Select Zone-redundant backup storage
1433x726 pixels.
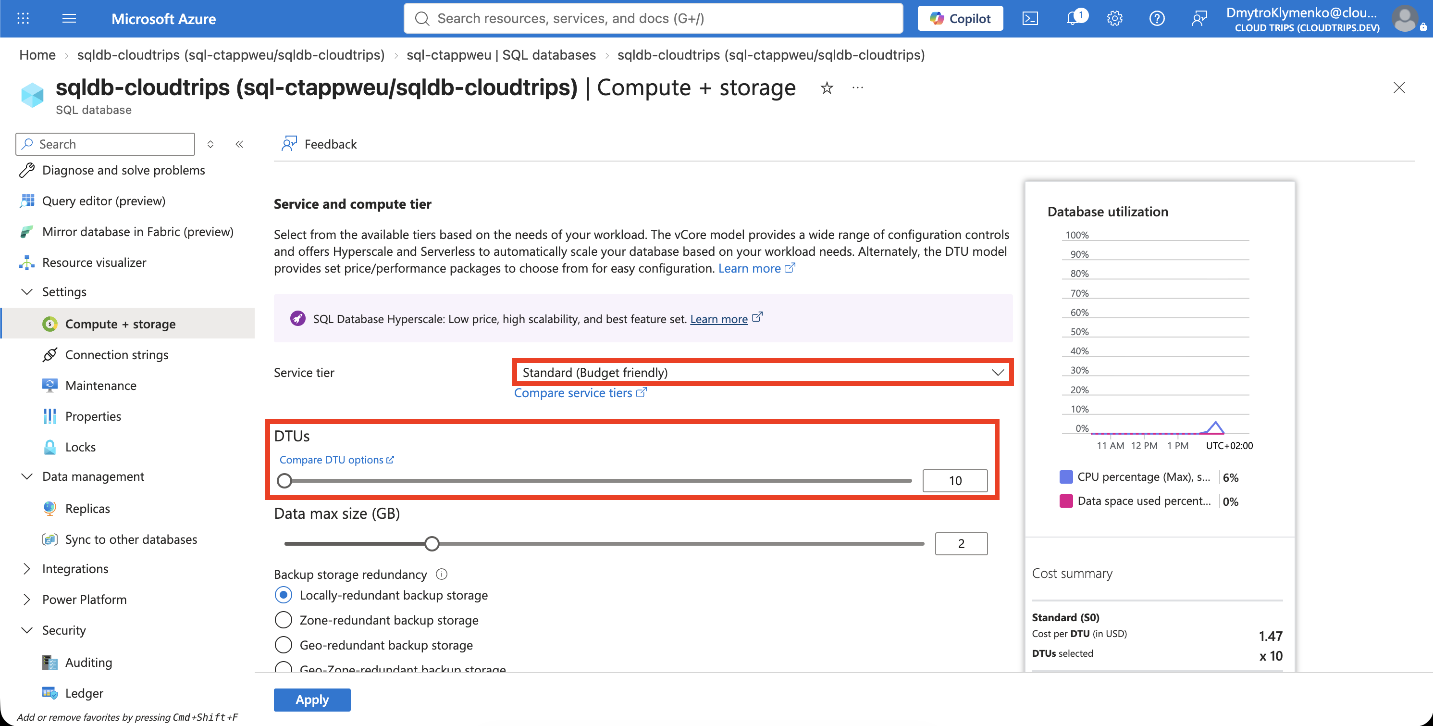(283, 620)
